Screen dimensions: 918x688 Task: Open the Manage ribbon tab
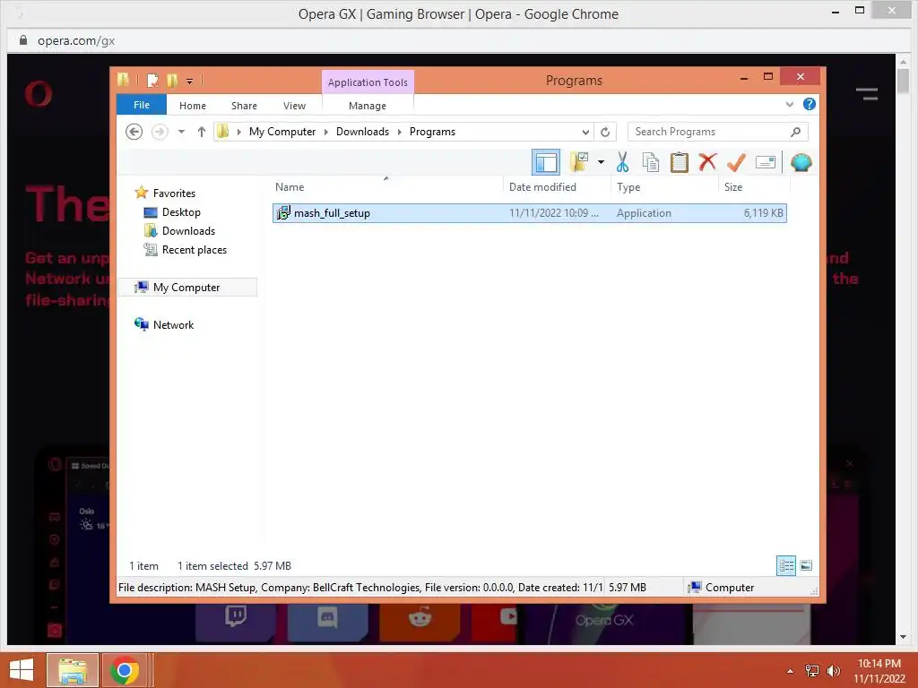368,106
